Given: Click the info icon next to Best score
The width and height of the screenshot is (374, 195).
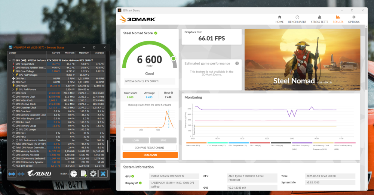Looking at the screenshot, I should point(172,93).
